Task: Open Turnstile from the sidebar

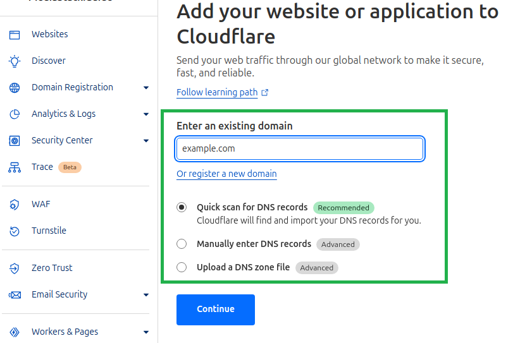Action: click(49, 231)
